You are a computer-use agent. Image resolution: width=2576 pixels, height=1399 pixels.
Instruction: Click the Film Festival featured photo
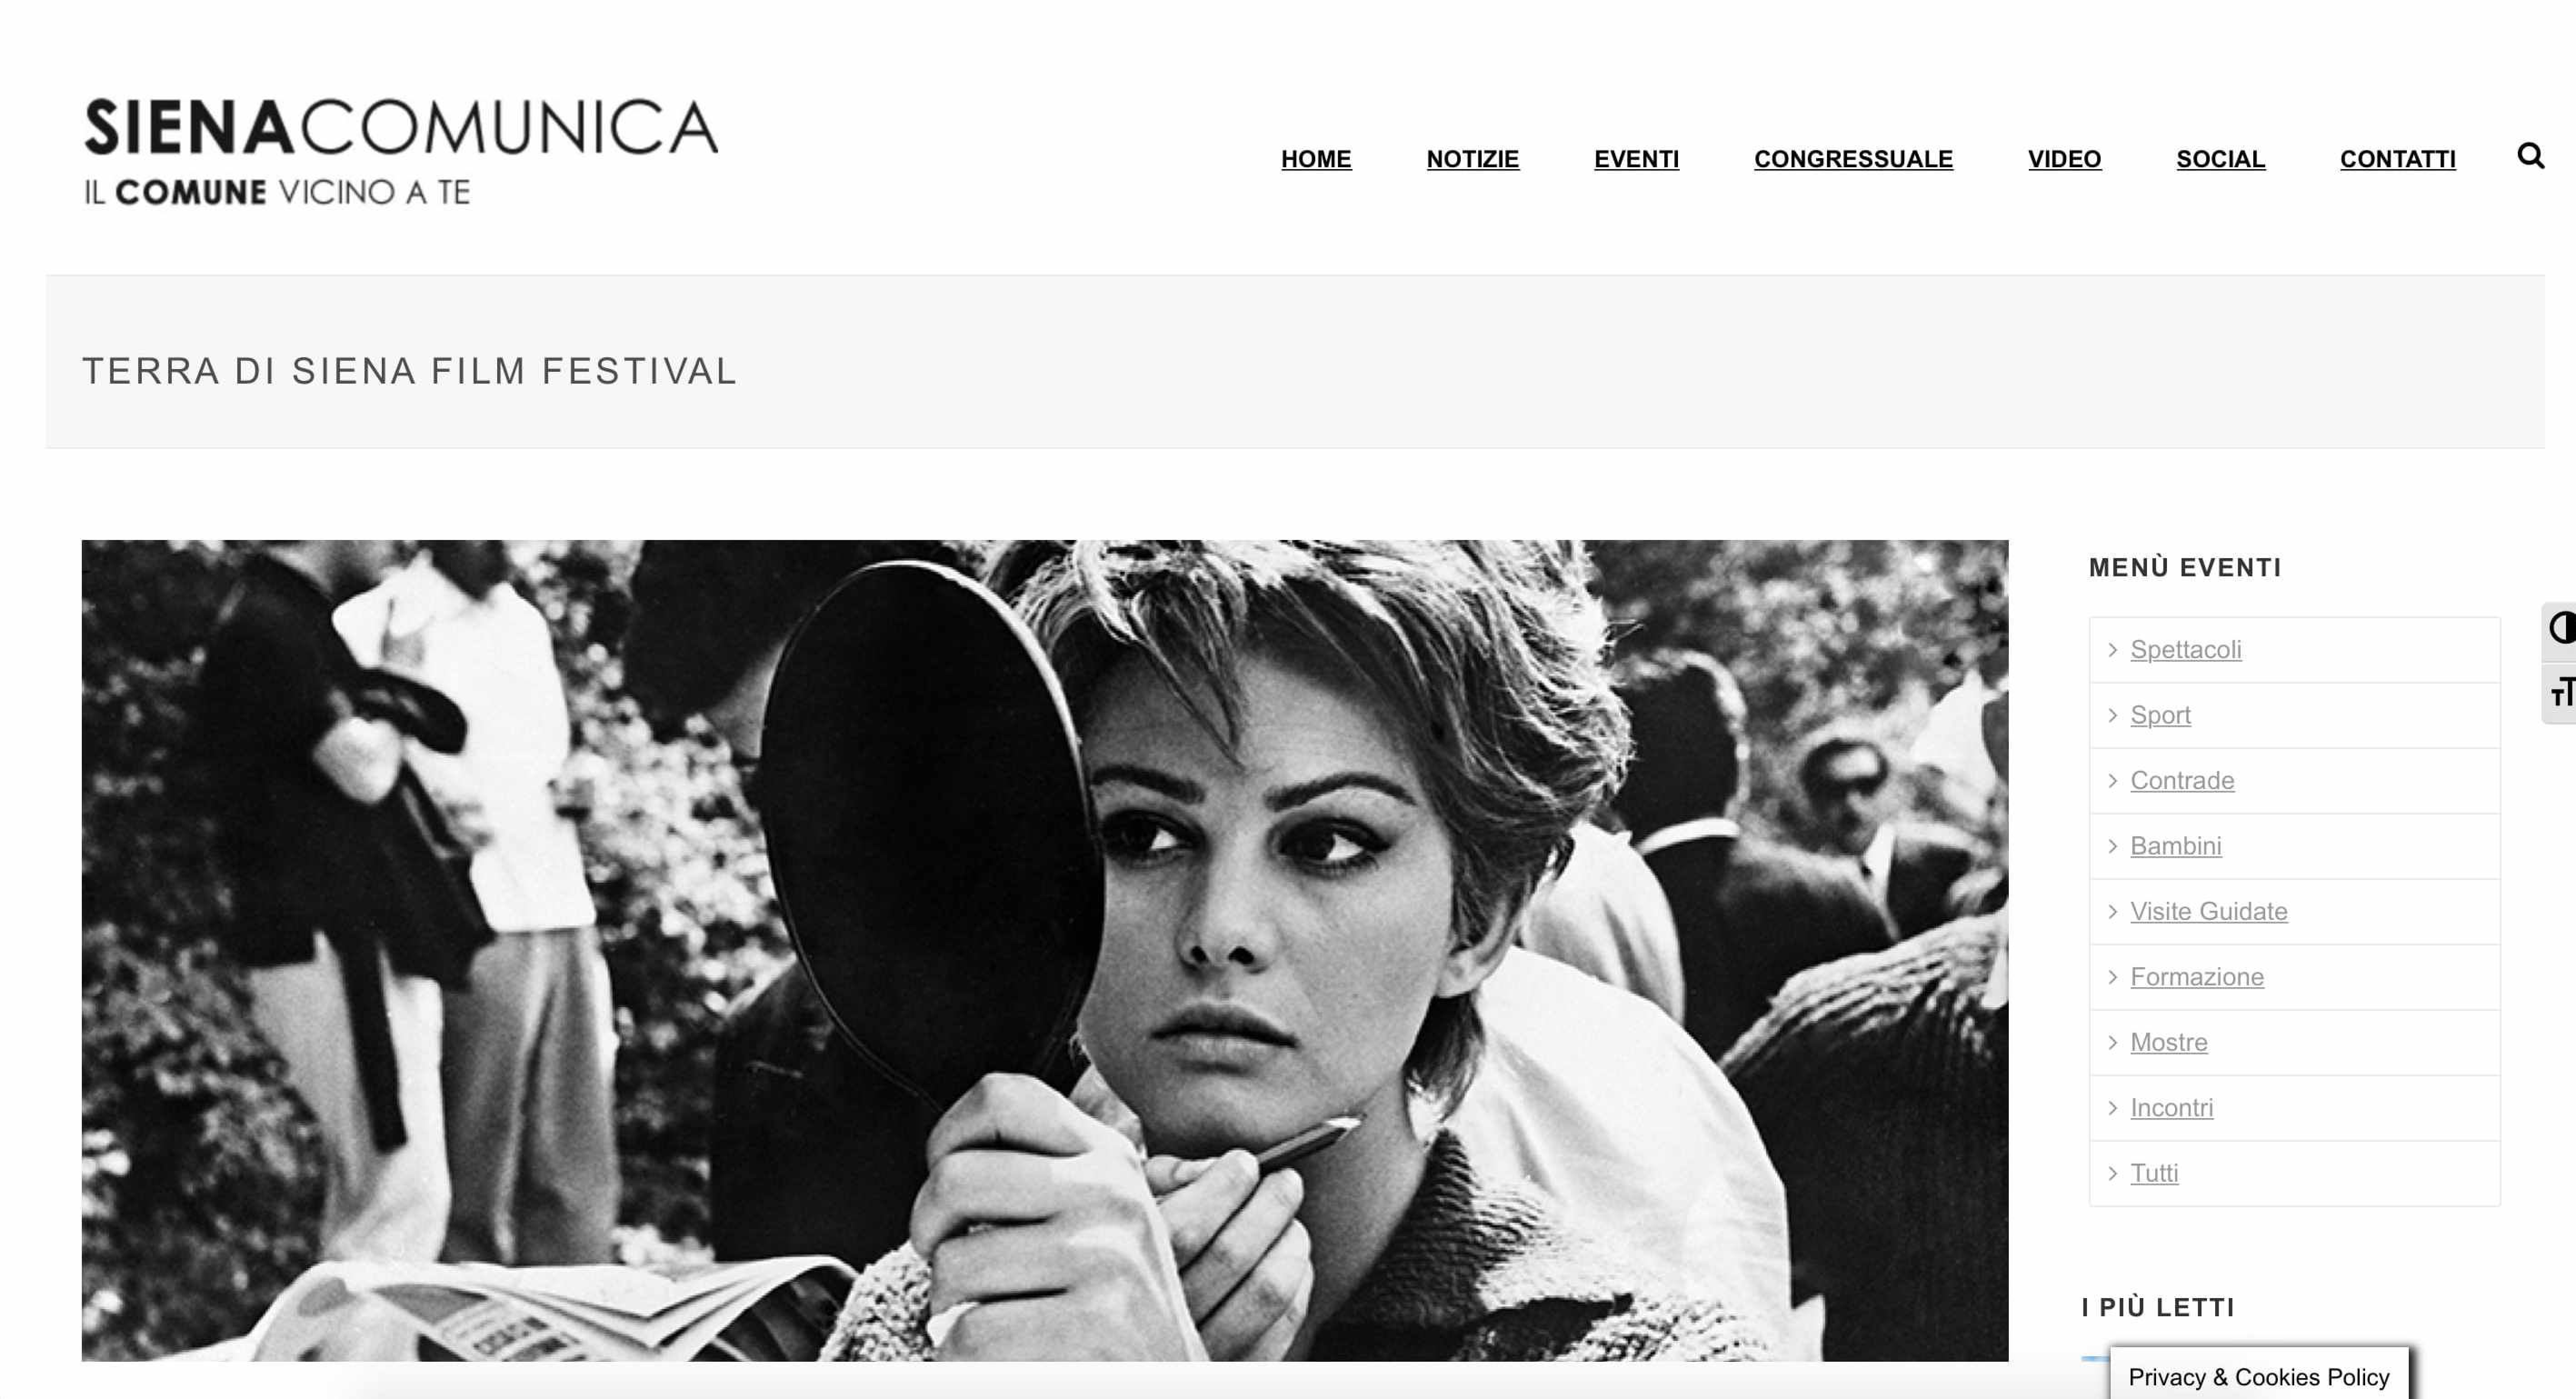[1044, 950]
